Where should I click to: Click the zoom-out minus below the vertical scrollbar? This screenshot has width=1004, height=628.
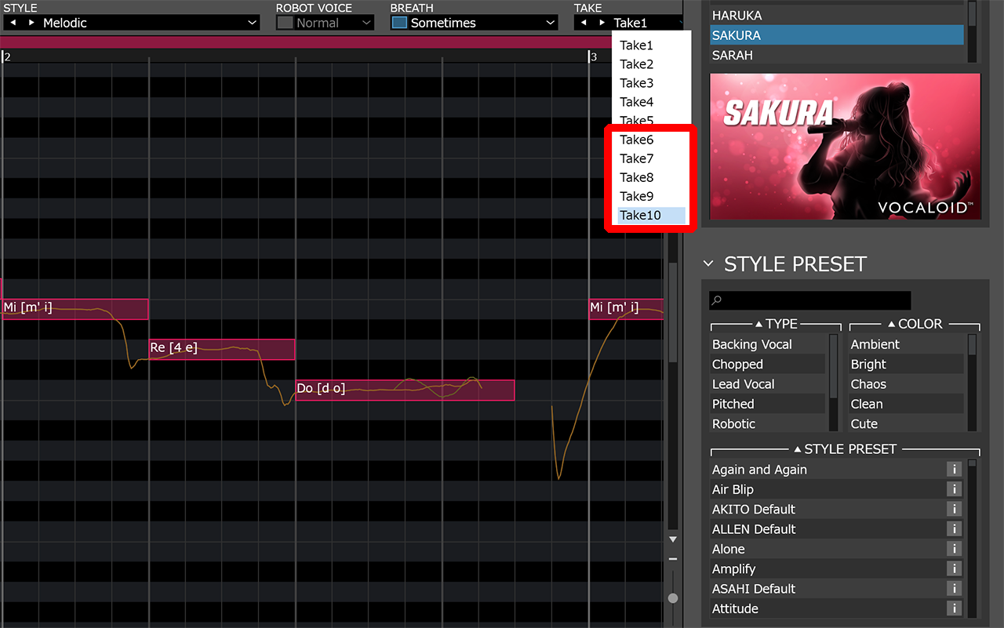coord(672,558)
